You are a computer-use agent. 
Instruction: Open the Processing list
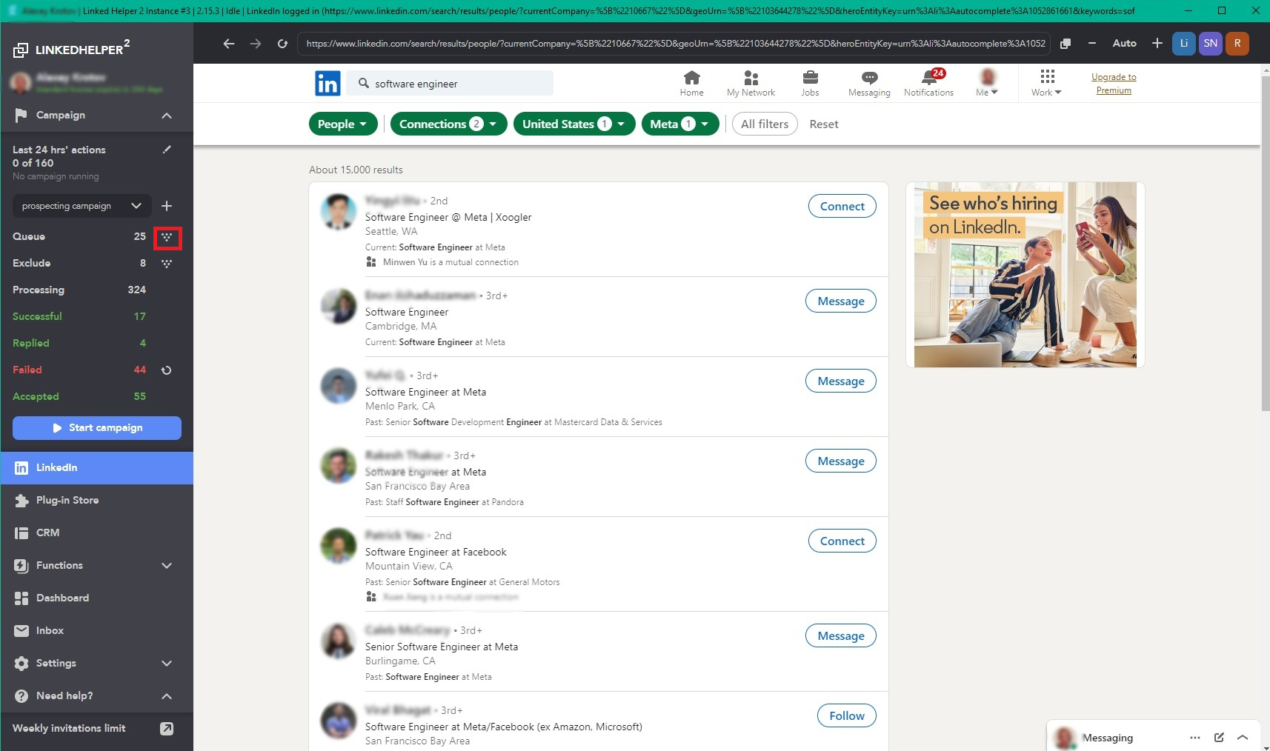(x=79, y=290)
